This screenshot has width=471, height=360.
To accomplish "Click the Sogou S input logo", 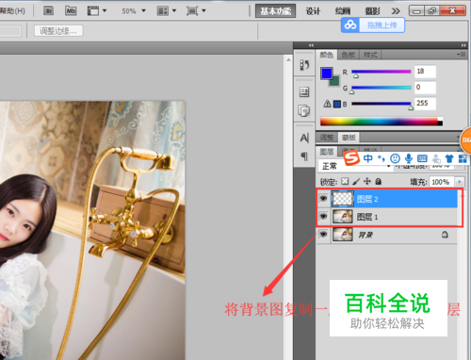I will (351, 157).
